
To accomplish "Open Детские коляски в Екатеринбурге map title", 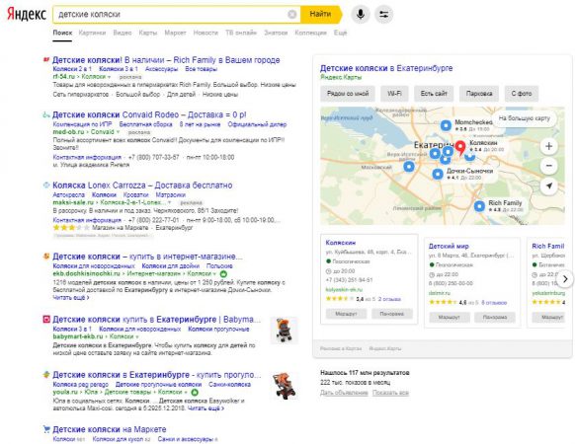I will point(386,68).
